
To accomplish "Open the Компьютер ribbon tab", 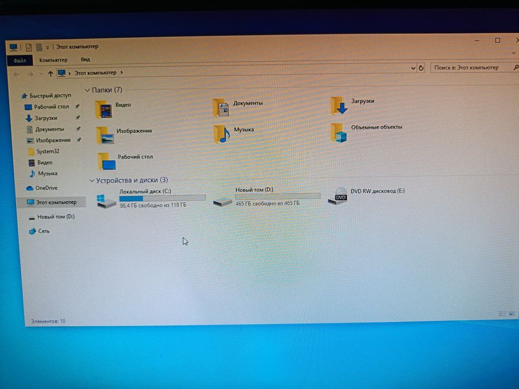I will [x=53, y=60].
